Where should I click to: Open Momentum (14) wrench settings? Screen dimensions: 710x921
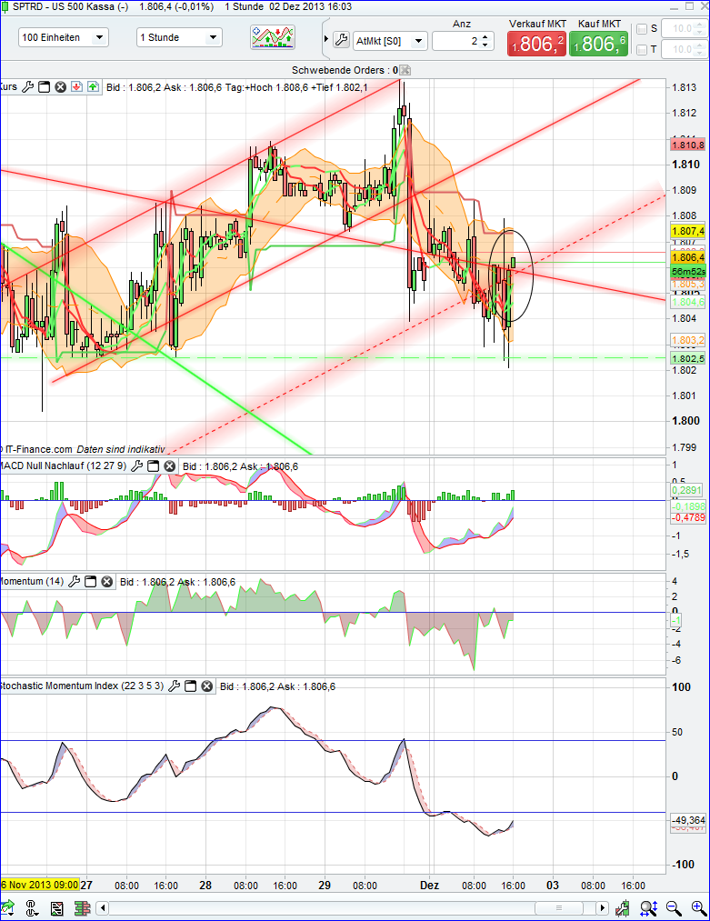[x=74, y=582]
